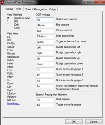Edit the Switch text direction hotkey field
This screenshot has height=125, width=105.
[x=45, y=86]
